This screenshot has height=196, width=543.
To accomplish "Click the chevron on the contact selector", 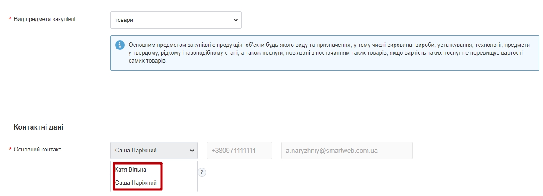I will [191, 150].
